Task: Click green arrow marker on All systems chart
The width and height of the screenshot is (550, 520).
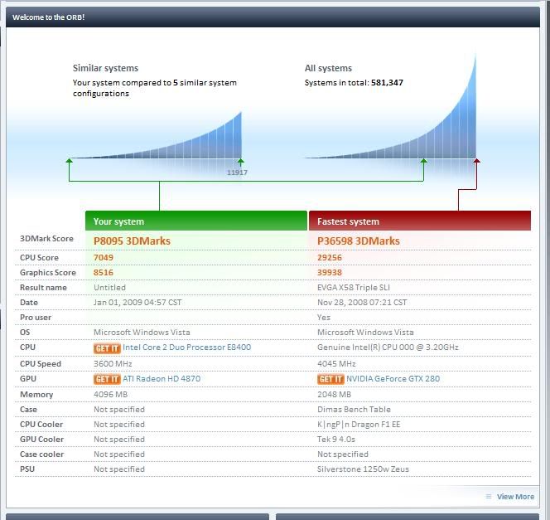Action: coord(425,160)
